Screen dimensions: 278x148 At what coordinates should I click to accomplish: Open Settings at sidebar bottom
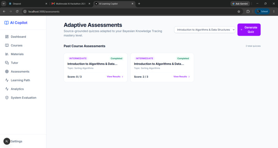point(17,141)
